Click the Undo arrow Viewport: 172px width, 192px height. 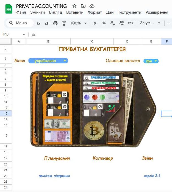coord(38,23)
